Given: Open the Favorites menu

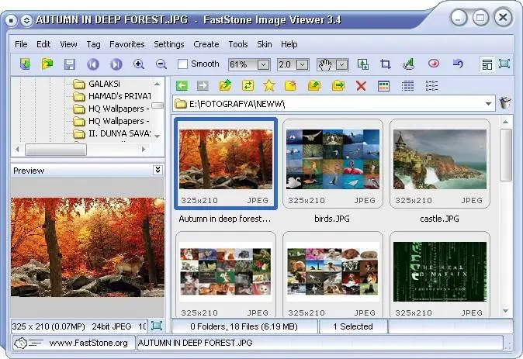Looking at the screenshot, I should click(x=126, y=44).
